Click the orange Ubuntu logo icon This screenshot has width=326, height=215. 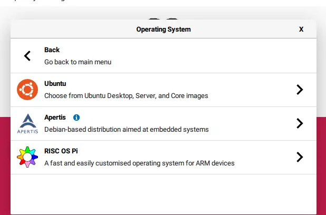[27, 90]
